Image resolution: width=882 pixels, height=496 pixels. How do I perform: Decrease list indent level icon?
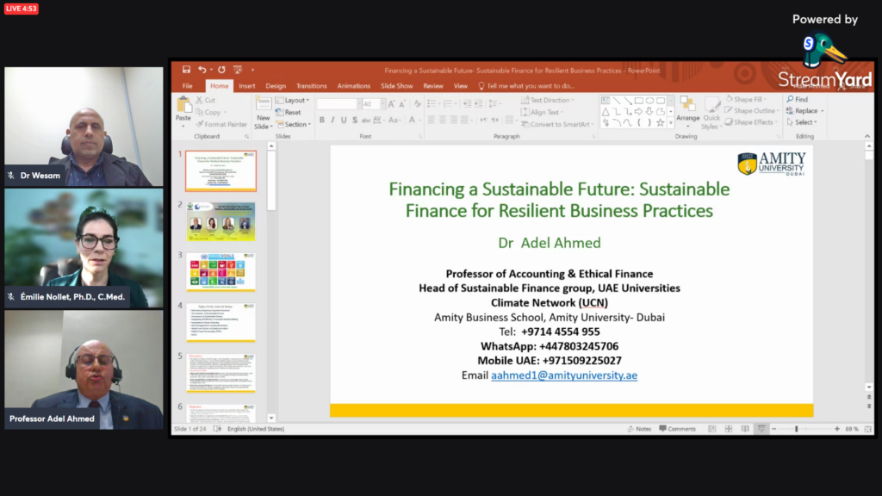(467, 104)
